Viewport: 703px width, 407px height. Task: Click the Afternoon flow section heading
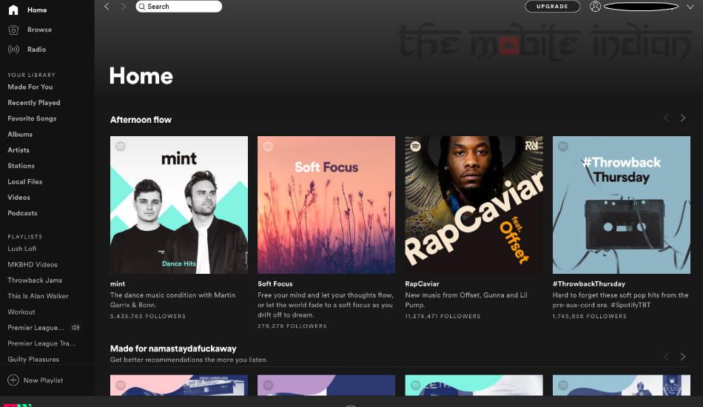[141, 120]
